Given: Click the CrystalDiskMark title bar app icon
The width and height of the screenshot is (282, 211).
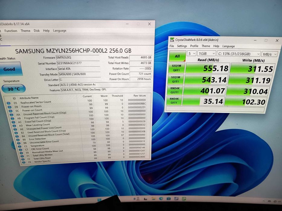Looking at the screenshot, I should pyautogui.click(x=172, y=39).
